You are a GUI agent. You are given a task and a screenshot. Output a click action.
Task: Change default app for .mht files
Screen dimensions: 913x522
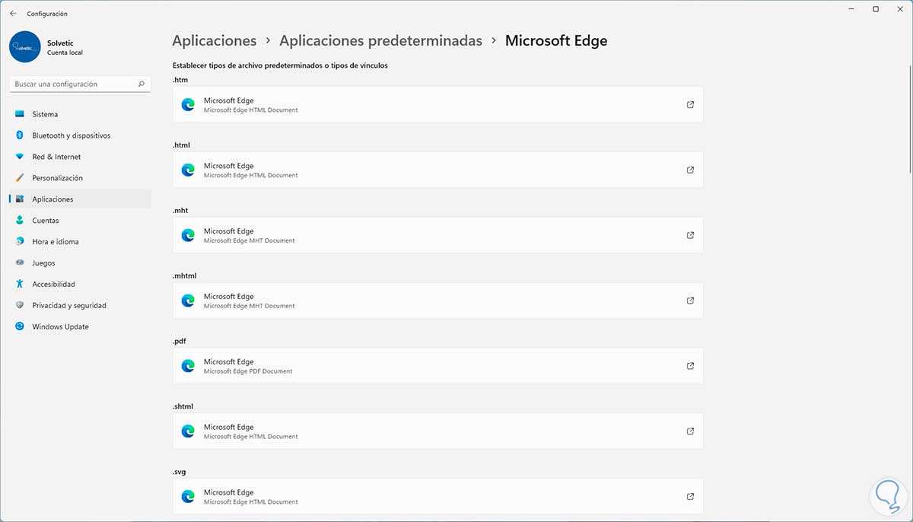click(437, 235)
